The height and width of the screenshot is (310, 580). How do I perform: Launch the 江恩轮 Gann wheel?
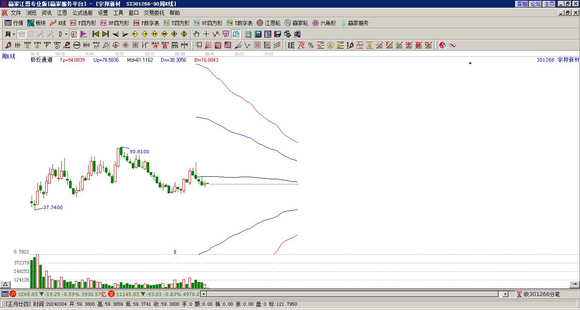pos(269,23)
